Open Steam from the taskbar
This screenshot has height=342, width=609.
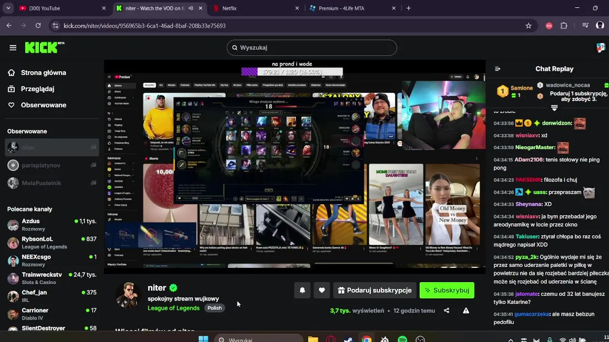point(348,339)
